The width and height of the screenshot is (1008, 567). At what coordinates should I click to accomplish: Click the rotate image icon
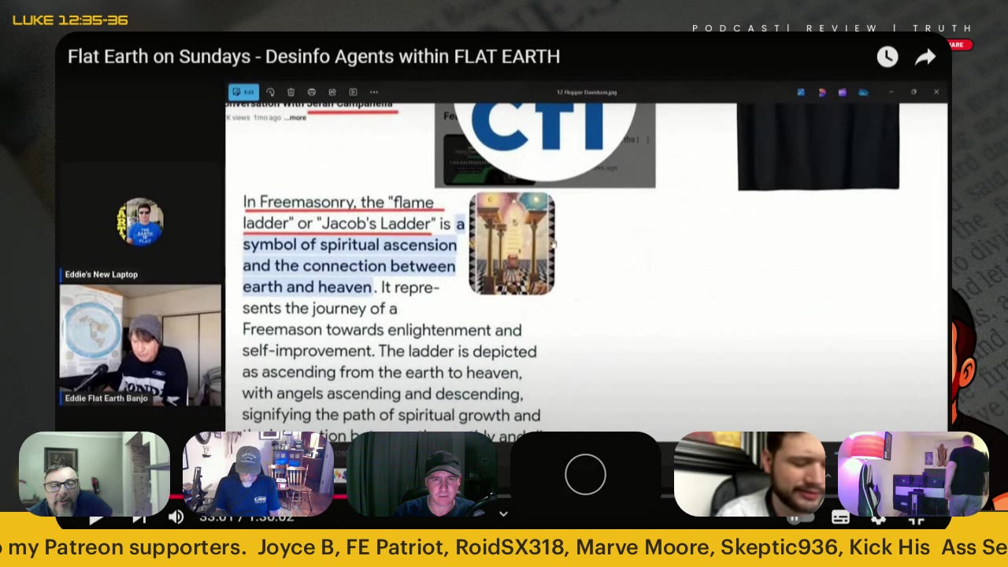(x=270, y=92)
